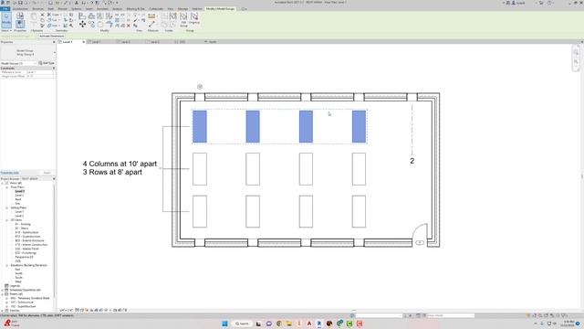Click the navigation bar zoom icon at right
This screenshot has width=584, height=329.
click(576, 62)
